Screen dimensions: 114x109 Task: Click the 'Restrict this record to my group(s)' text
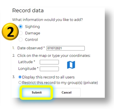point(53,83)
